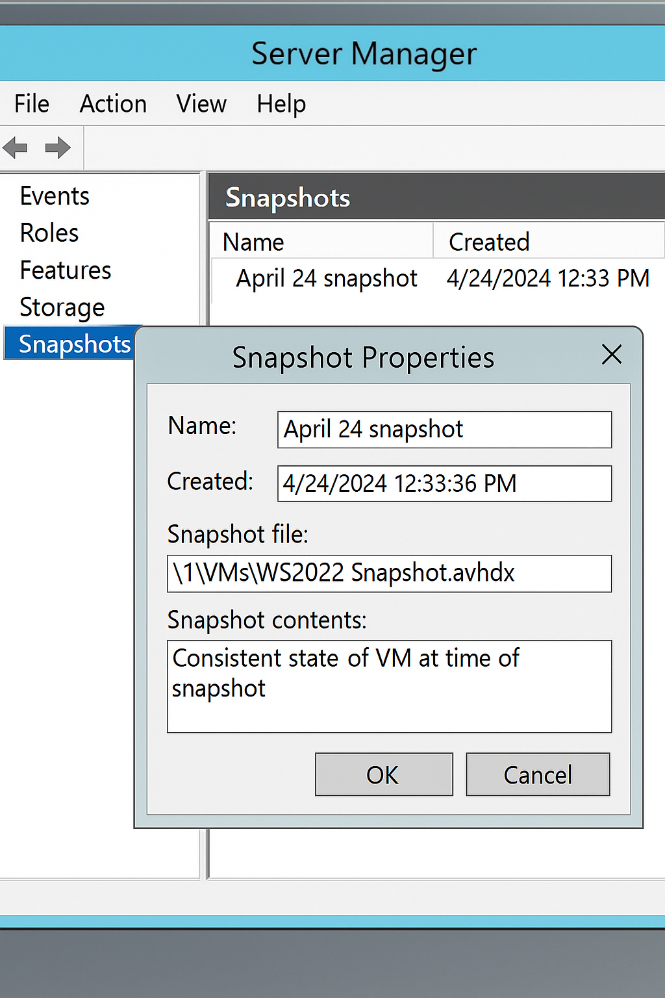Viewport: 665px width, 998px height.
Task: Click the Snapshot file: label
Action: (x=238, y=535)
